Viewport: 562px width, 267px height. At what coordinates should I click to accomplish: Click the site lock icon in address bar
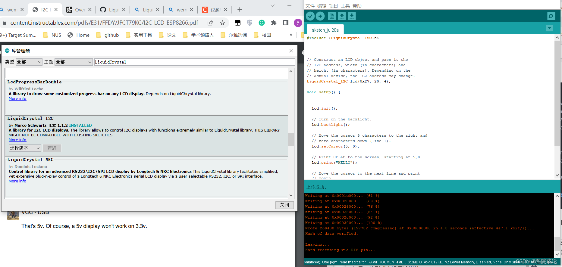[x=5, y=23]
